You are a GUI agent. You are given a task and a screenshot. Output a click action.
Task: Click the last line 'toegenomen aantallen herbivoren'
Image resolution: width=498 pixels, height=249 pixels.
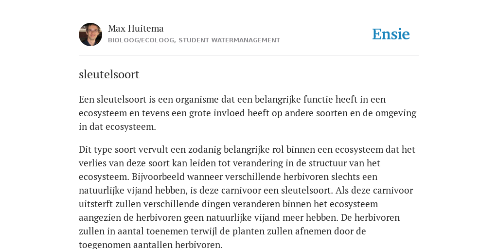[x=151, y=245]
